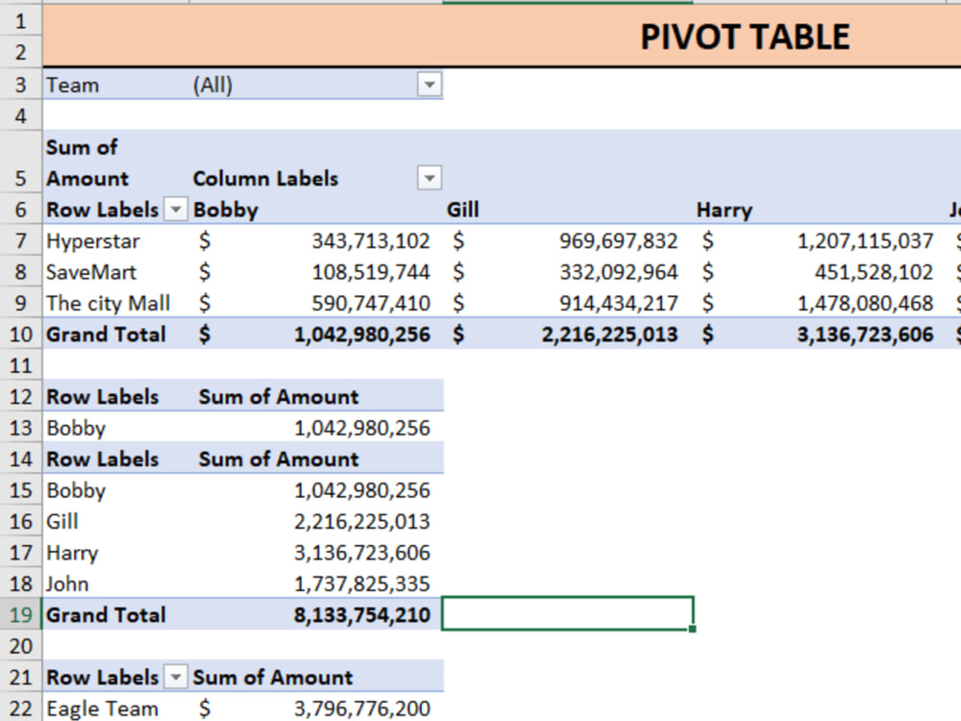Viewport: 961px width, 721px height.
Task: Open the Team filter dropdown arrow
Action: [x=430, y=85]
